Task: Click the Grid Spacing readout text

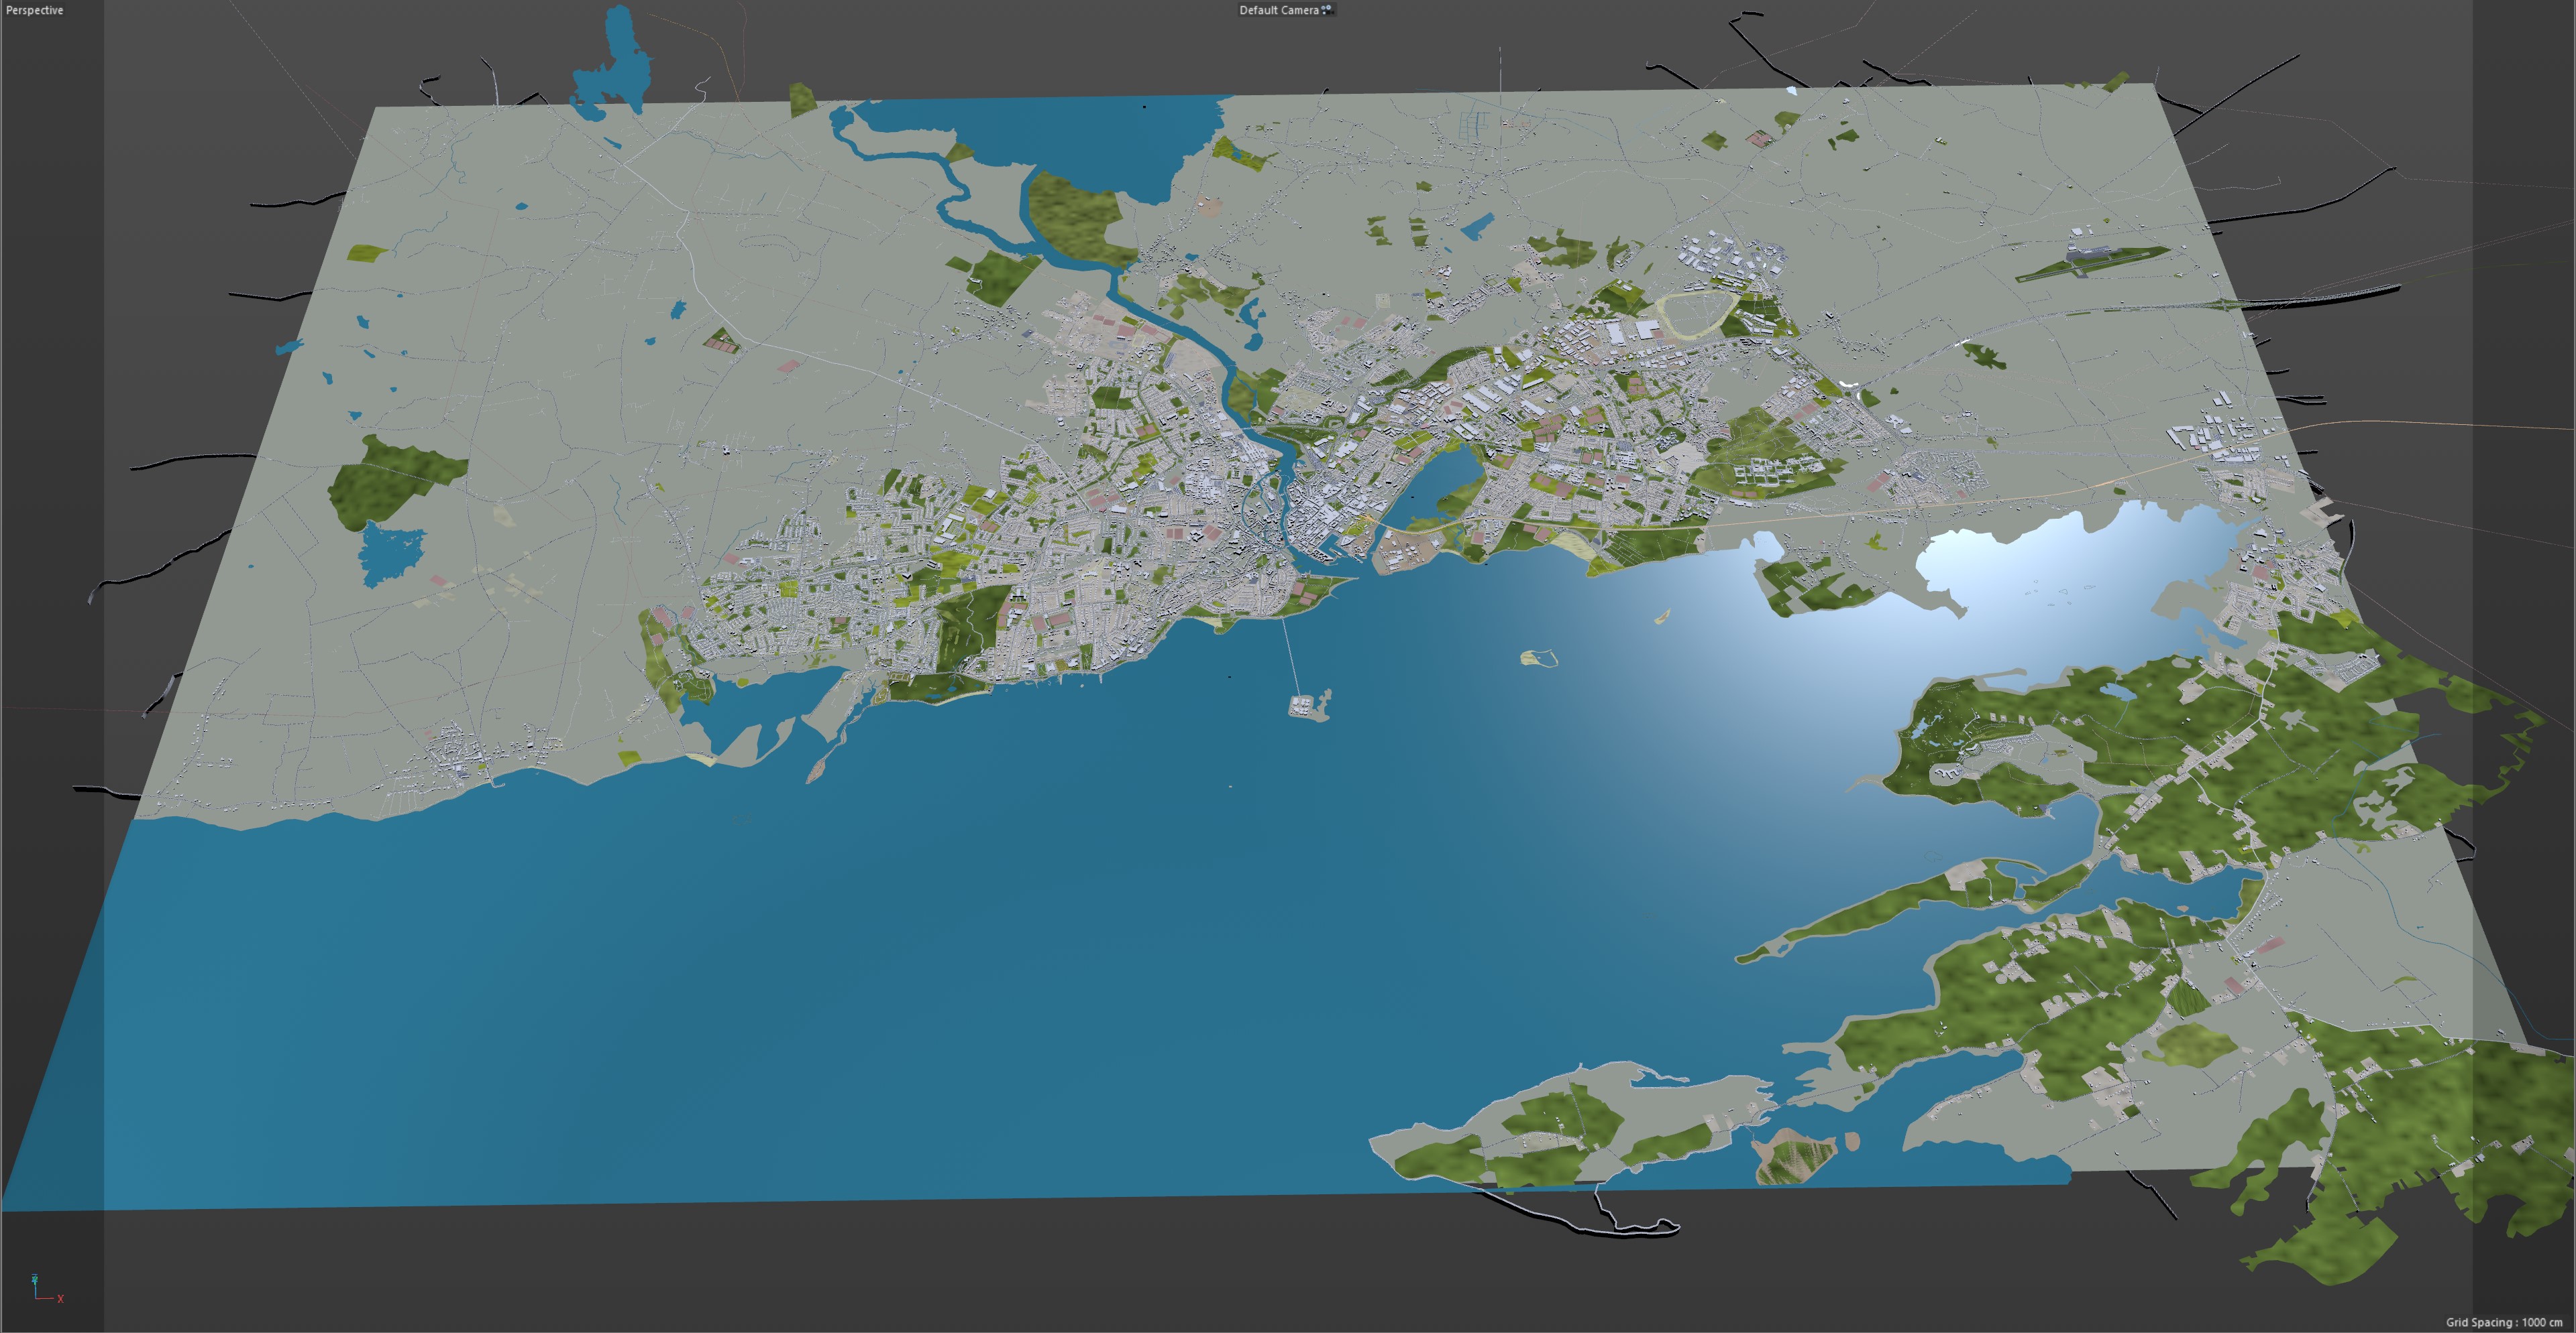Action: [x=2503, y=1322]
